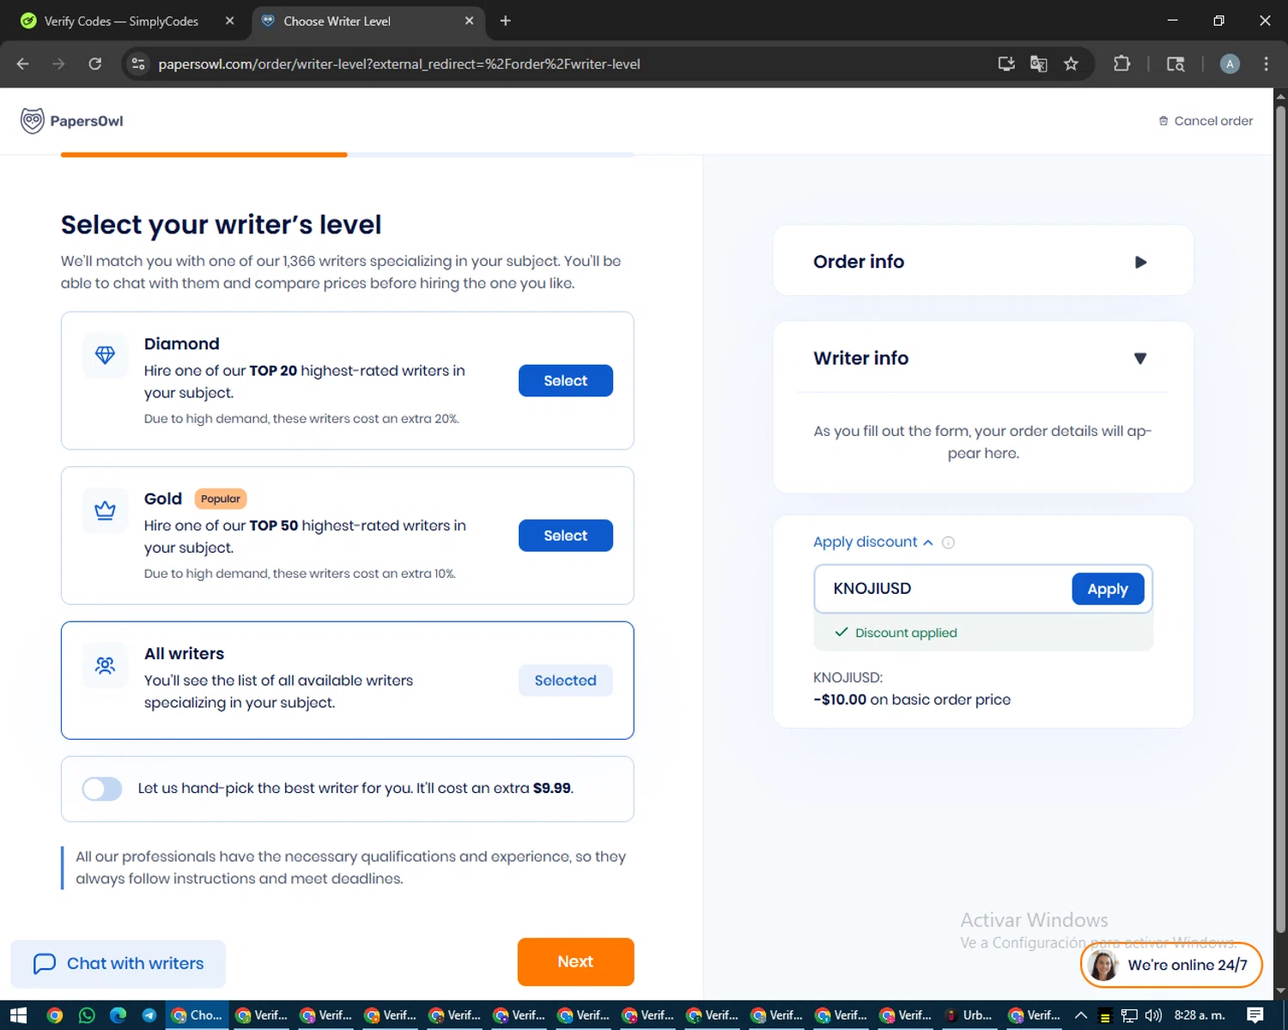Click the install app icon in address bar

[x=1006, y=64]
